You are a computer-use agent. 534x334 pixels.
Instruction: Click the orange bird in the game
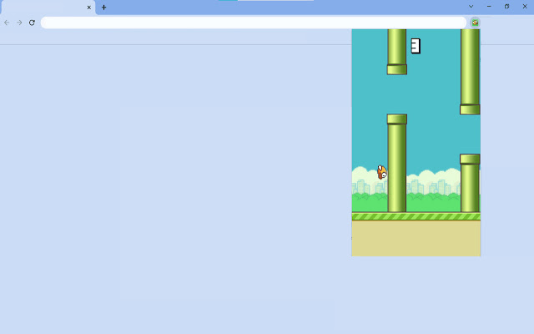pos(382,172)
